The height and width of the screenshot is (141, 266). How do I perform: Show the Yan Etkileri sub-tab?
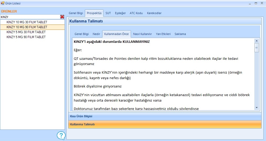(x=163, y=34)
